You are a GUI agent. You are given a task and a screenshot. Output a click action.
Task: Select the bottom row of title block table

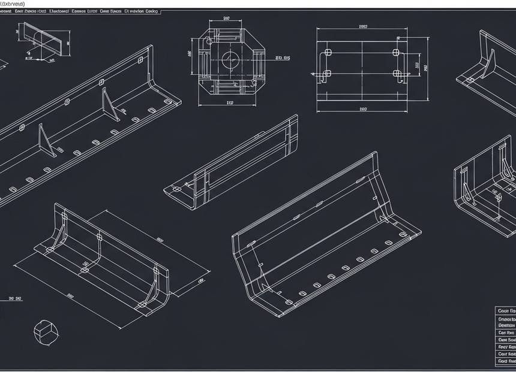tap(506, 361)
